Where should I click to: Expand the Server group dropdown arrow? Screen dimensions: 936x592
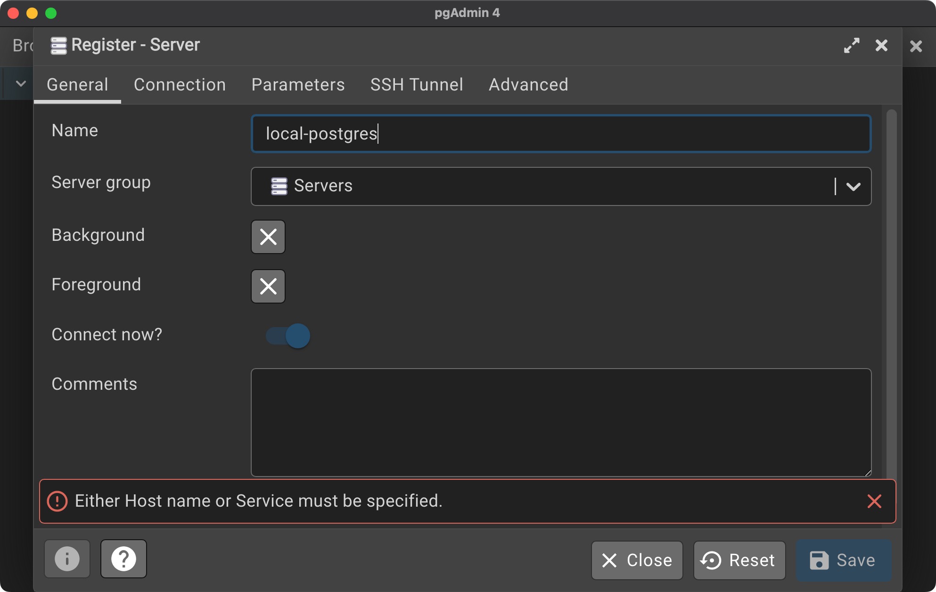click(853, 187)
